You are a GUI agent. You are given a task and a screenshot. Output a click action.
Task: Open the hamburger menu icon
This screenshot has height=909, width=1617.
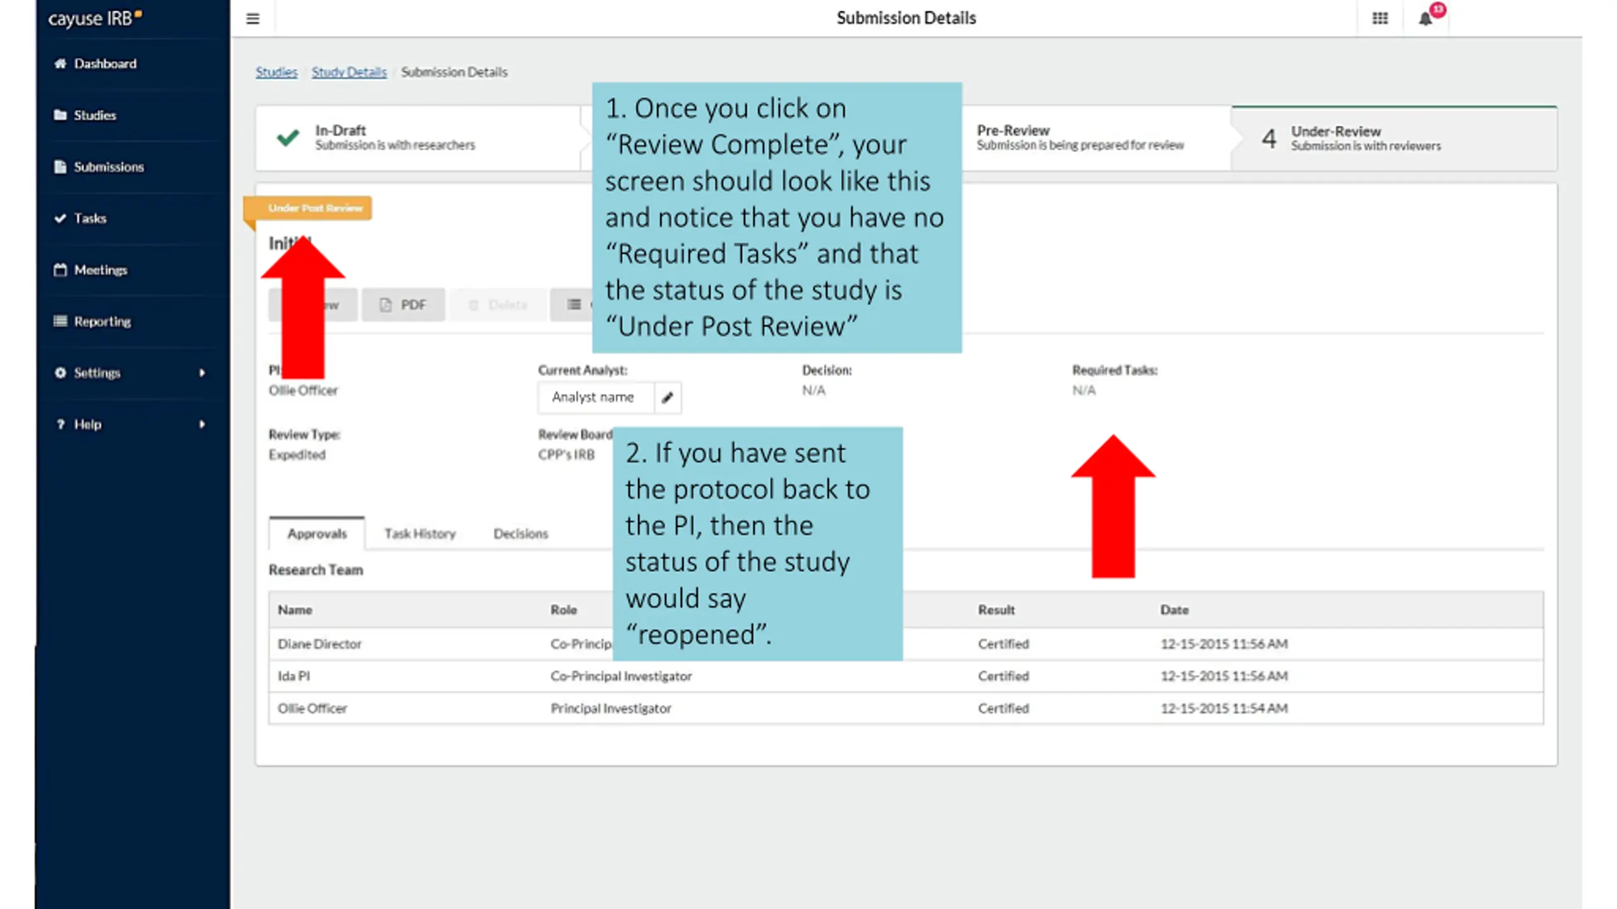[253, 19]
